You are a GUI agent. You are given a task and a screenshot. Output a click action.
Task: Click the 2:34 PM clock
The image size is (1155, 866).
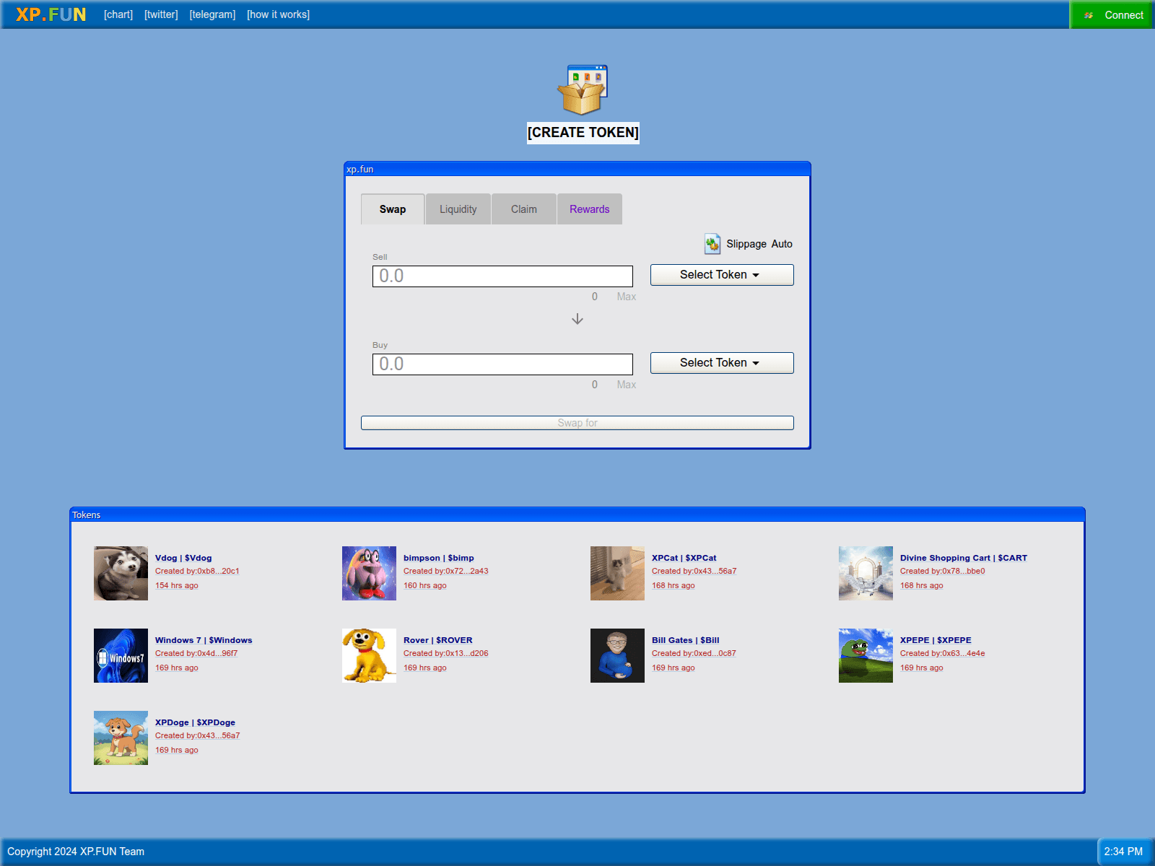pos(1123,852)
